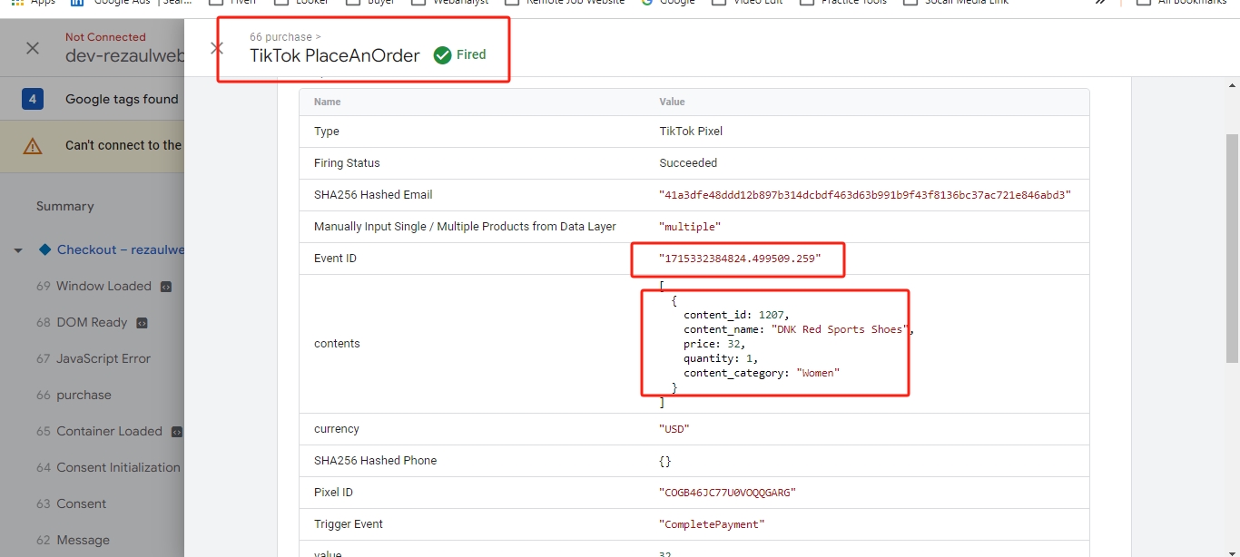Close the Tag Assistant session with X icon
The height and width of the screenshot is (557, 1240).
[33, 48]
